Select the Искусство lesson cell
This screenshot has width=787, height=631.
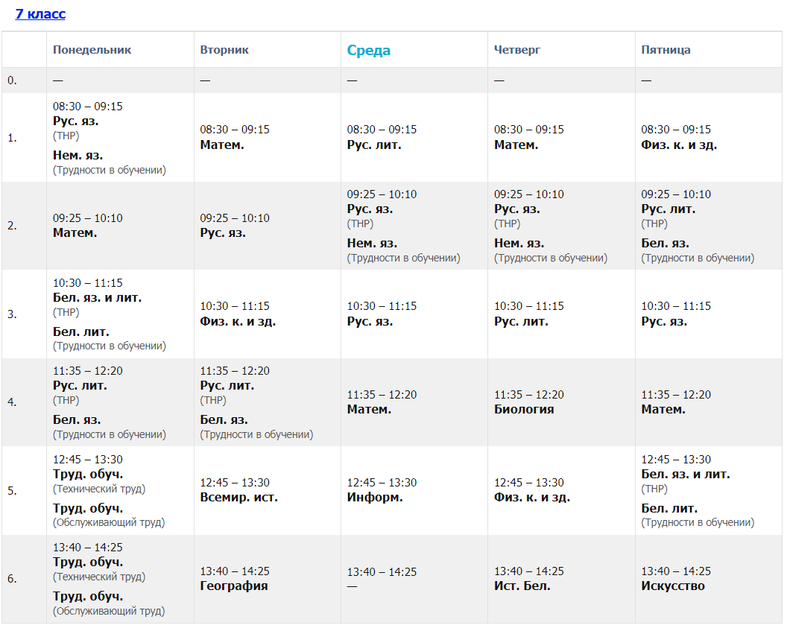[x=673, y=586]
